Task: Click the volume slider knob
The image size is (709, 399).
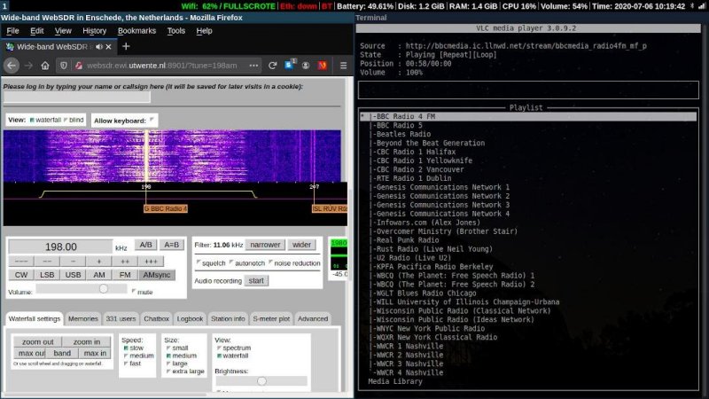Action: pyautogui.click(x=103, y=289)
